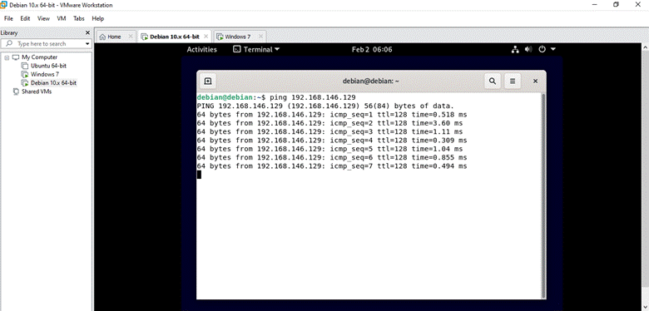Image resolution: width=649 pixels, height=311 pixels.
Task: Click the power icon in GNOME bar
Action: tap(542, 50)
